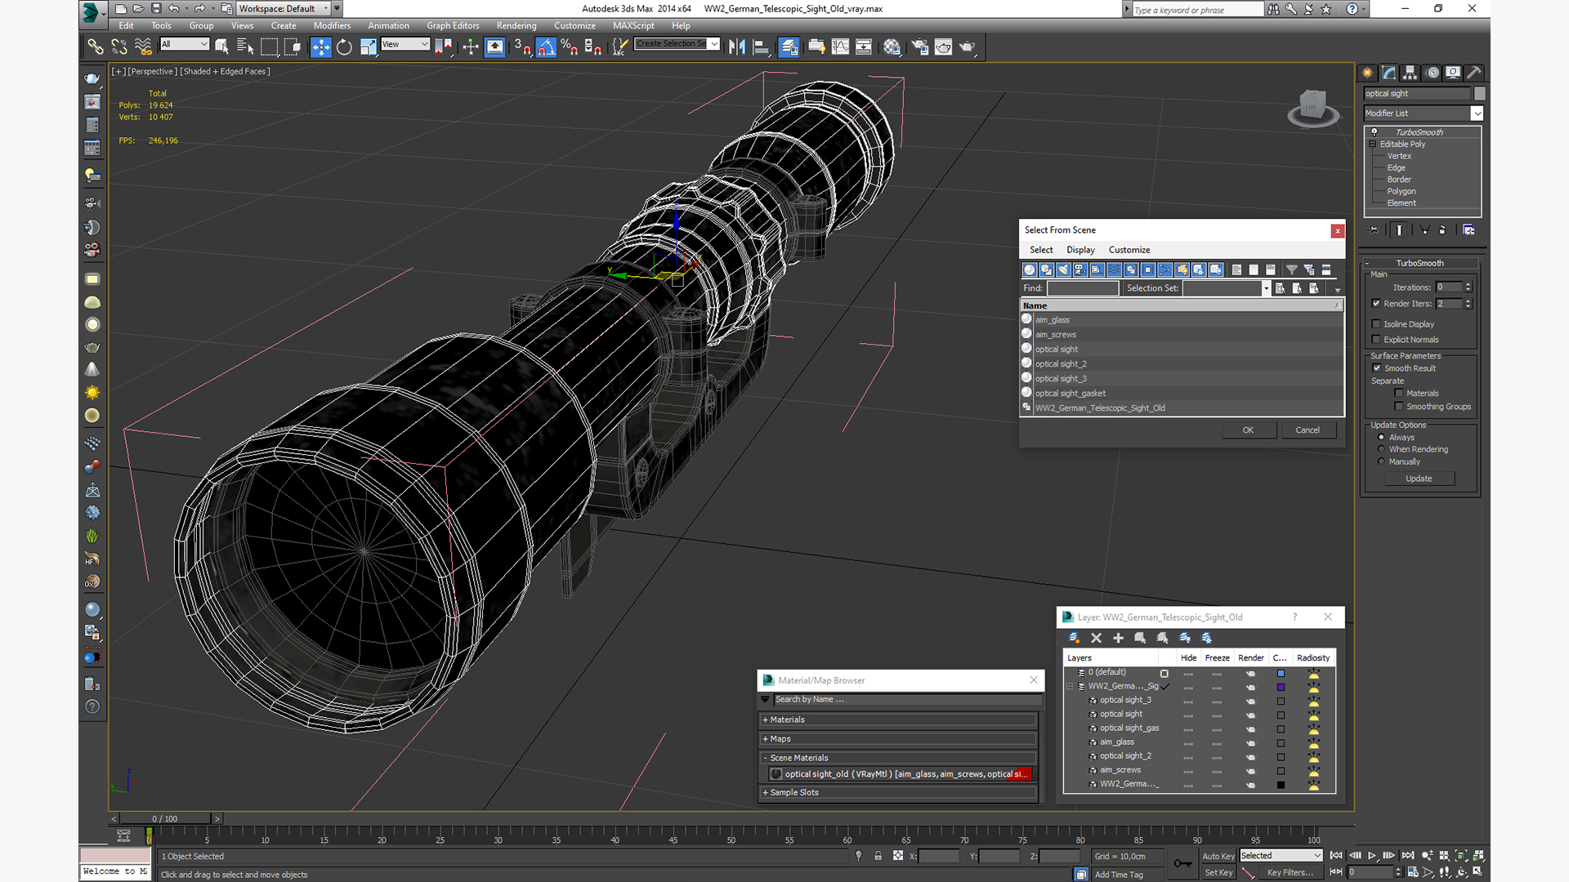Screen dimensions: 1569x882
Task: Open the Material Editor icon
Action: 892,47
